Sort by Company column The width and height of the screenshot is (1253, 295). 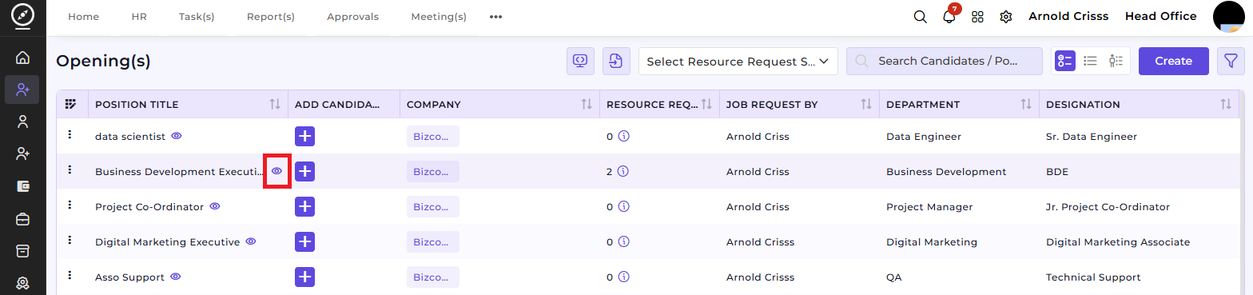tap(587, 104)
